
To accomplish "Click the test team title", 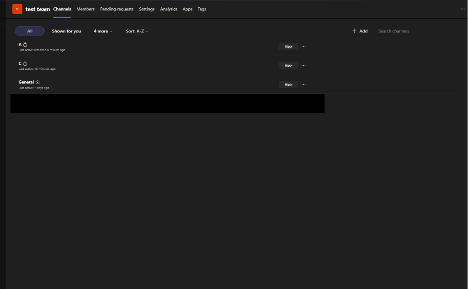I will (37, 9).
